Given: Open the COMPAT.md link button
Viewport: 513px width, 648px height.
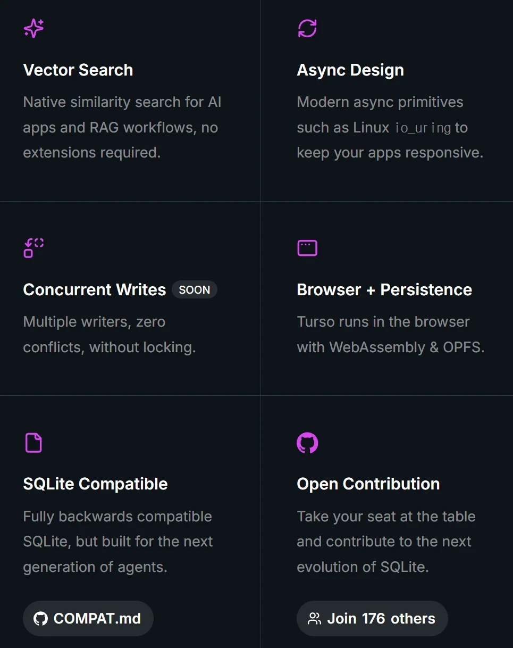Looking at the screenshot, I should [x=88, y=619].
